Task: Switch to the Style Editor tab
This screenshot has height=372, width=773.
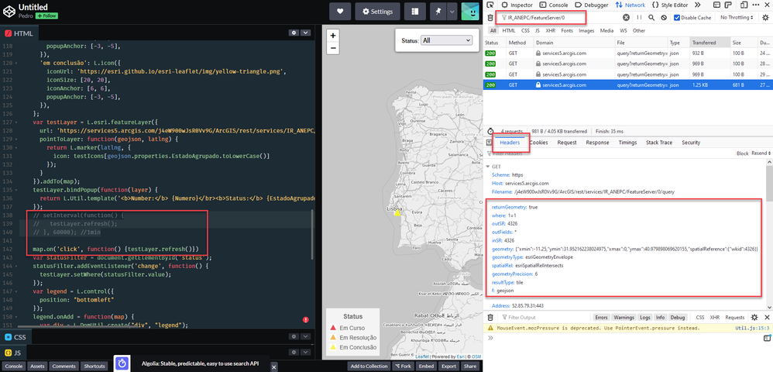Action: pos(669,5)
